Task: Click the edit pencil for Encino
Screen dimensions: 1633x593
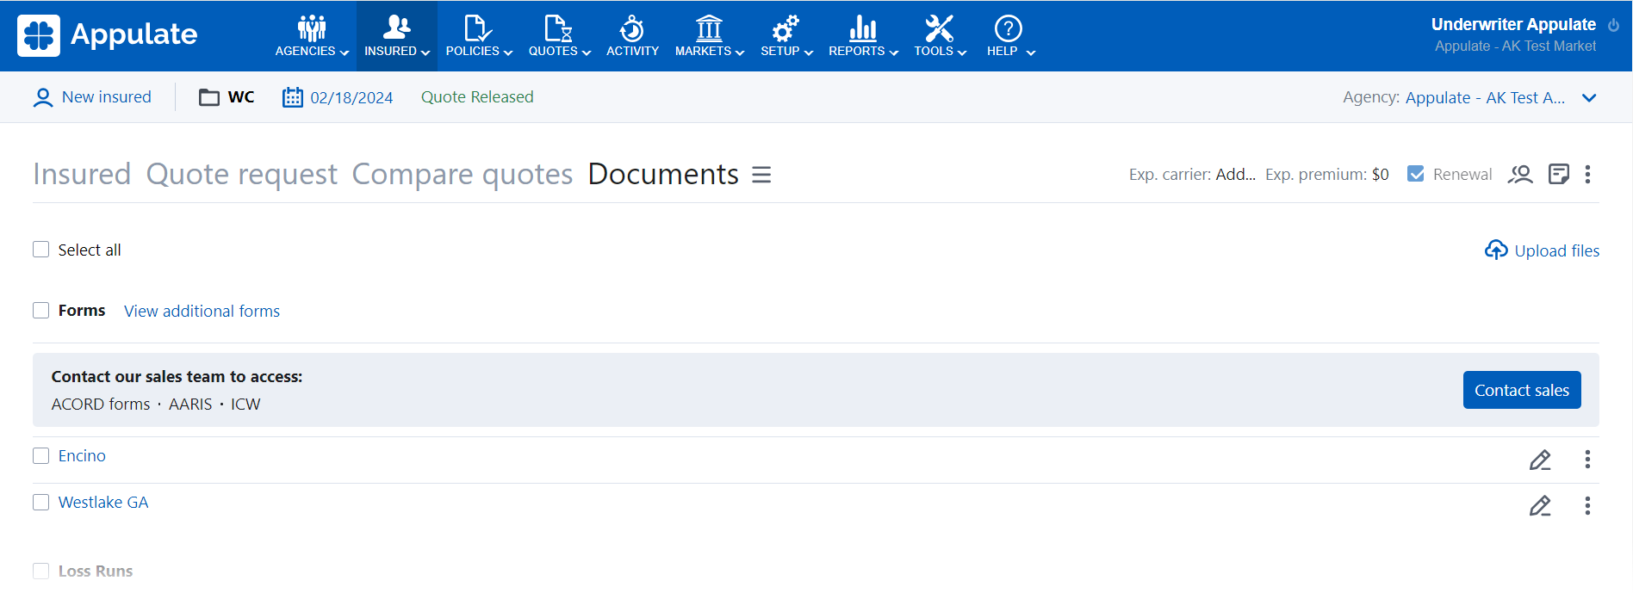Action: [1540, 460]
